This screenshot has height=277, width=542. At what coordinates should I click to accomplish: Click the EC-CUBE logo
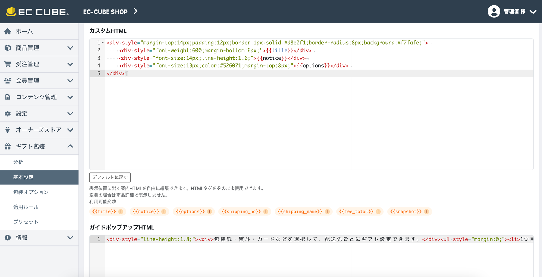(x=37, y=12)
